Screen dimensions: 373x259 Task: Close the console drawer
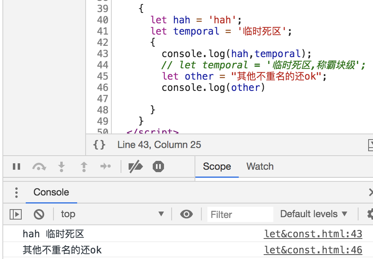371,192
